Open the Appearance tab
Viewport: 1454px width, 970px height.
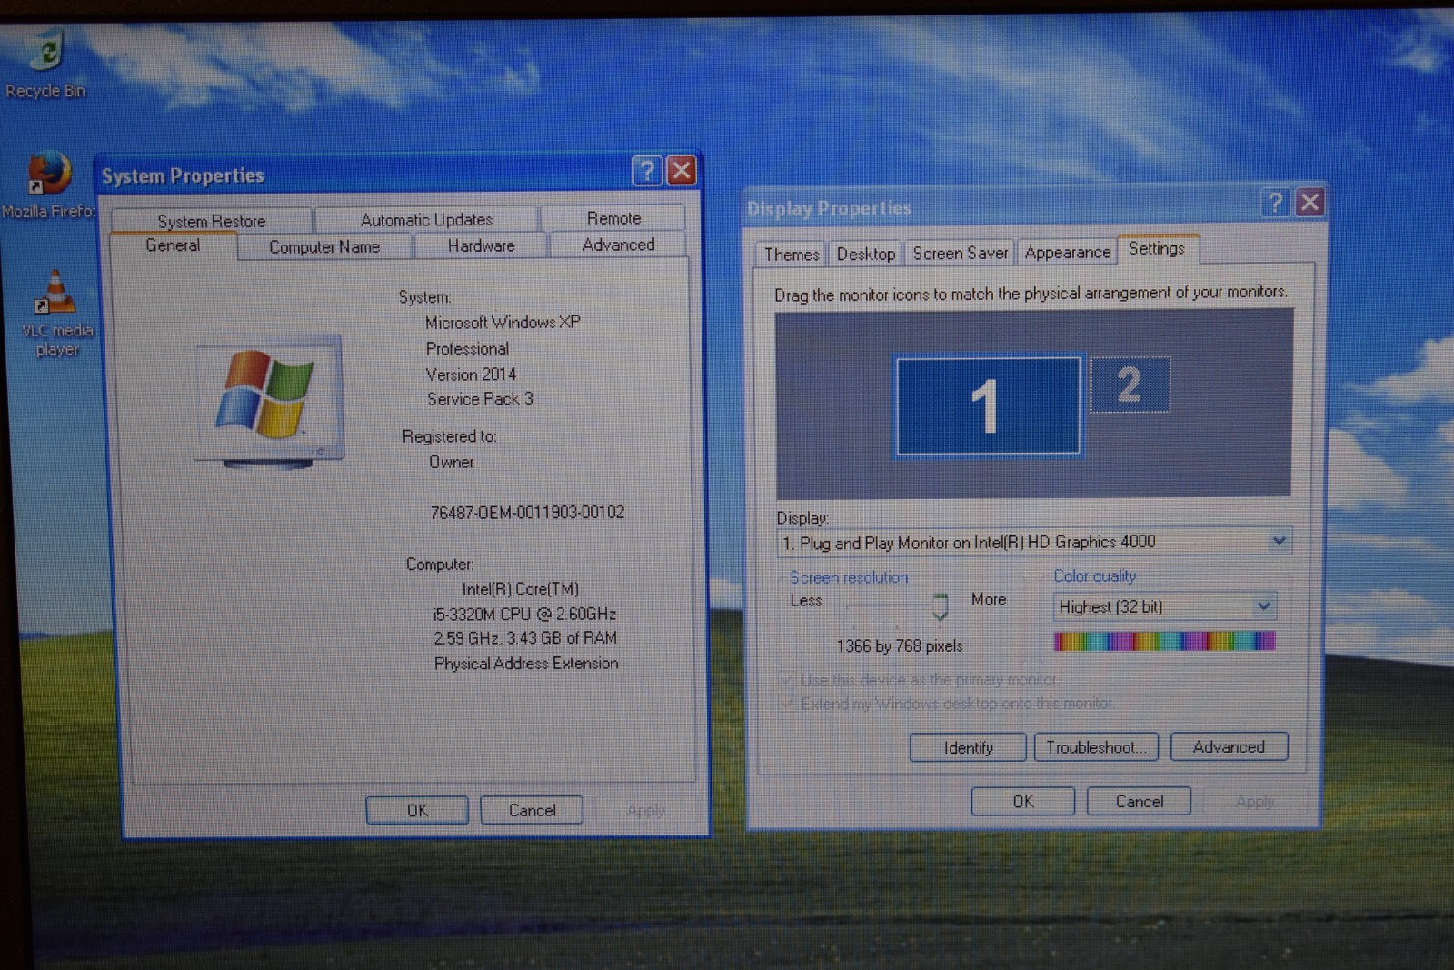(1068, 253)
